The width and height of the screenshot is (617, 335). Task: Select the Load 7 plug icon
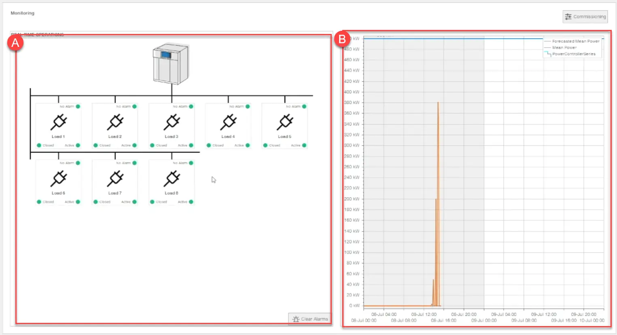coord(115,179)
